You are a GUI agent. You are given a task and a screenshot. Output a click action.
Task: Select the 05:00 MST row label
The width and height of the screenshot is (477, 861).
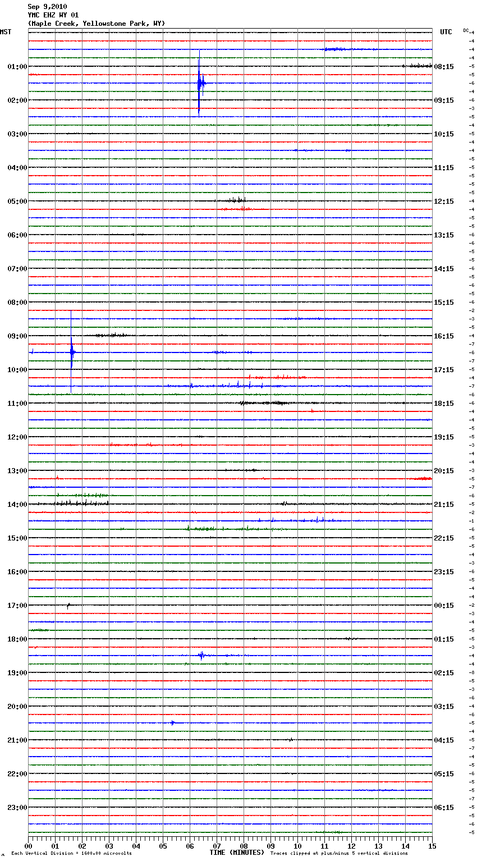tap(17, 201)
